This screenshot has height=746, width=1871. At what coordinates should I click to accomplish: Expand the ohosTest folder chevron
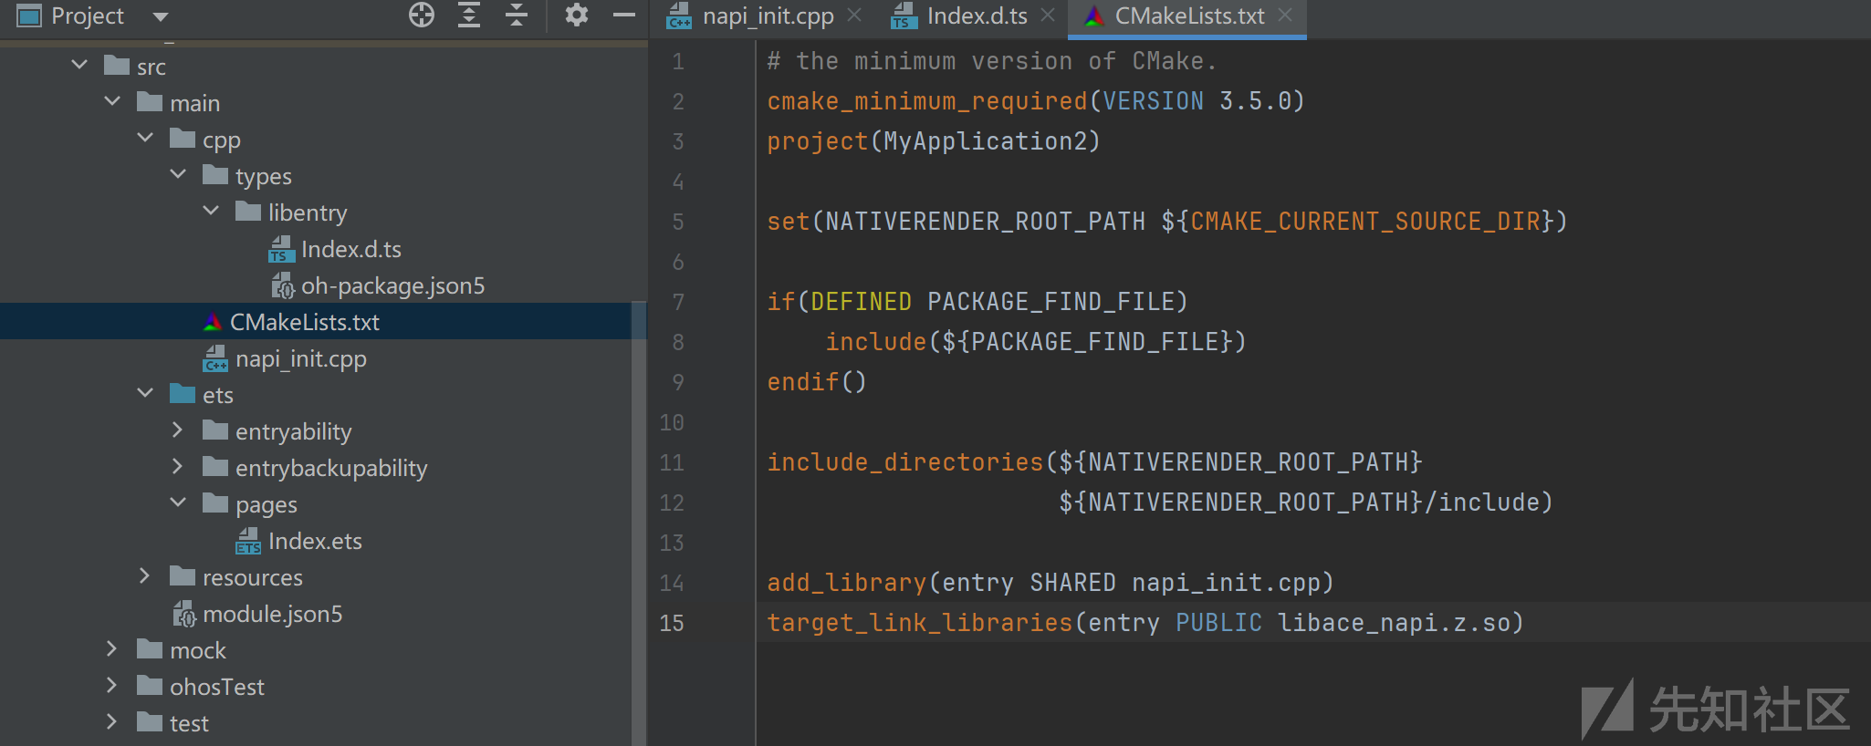112,685
